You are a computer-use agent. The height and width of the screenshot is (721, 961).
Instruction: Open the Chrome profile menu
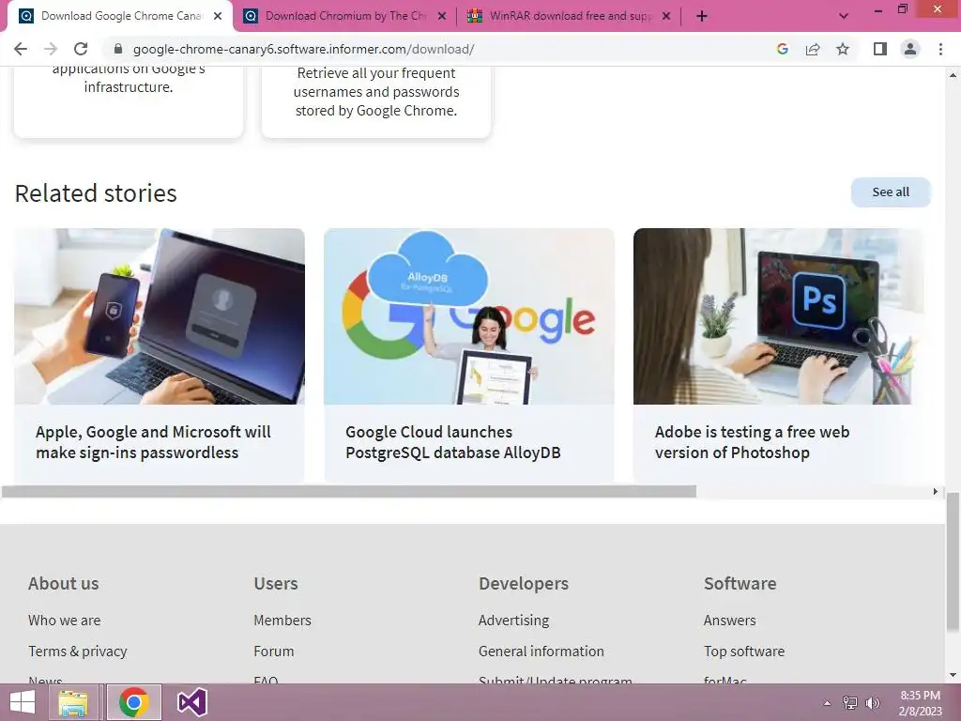coord(910,49)
